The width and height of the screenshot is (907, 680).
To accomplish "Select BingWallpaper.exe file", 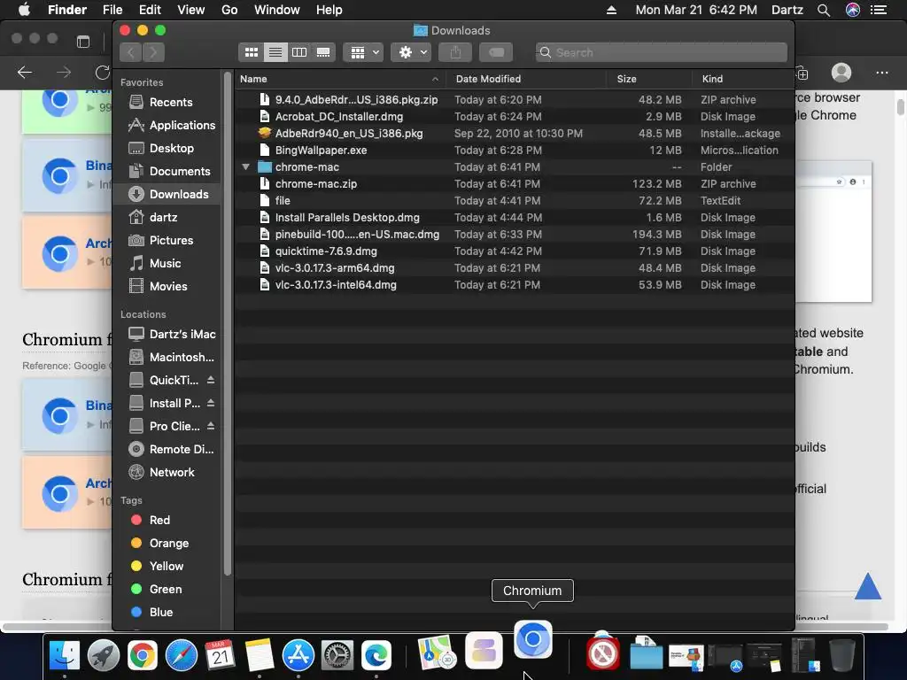I will pyautogui.click(x=515, y=151).
